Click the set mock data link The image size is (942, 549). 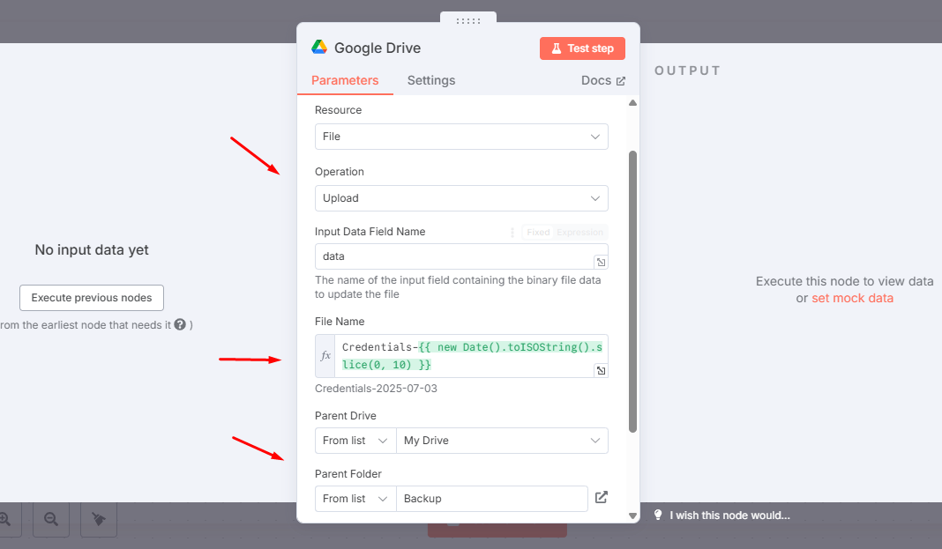tap(853, 298)
